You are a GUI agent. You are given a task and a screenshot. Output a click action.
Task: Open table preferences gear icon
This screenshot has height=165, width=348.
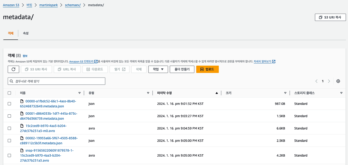pos(338,81)
